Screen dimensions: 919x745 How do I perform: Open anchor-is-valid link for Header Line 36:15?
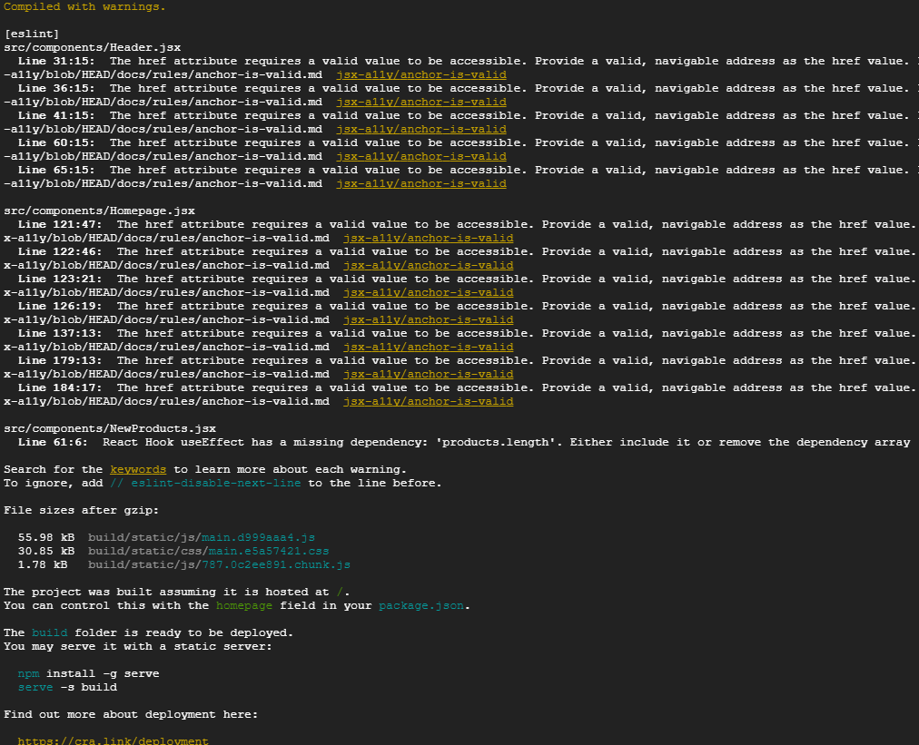coord(421,102)
